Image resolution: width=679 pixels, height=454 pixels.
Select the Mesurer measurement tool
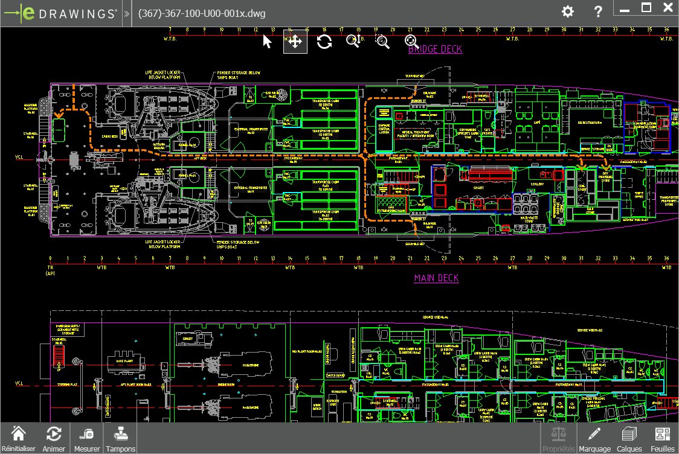[x=86, y=437]
